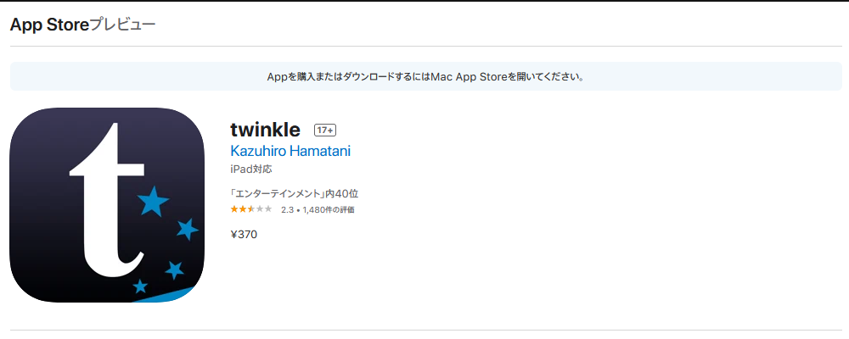The width and height of the screenshot is (849, 339).
Task: Open the App Store header link
Action: 49,25
